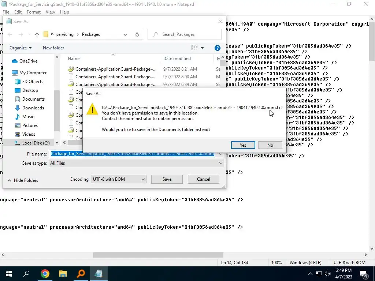Cancel the Save As dialog

(204, 179)
